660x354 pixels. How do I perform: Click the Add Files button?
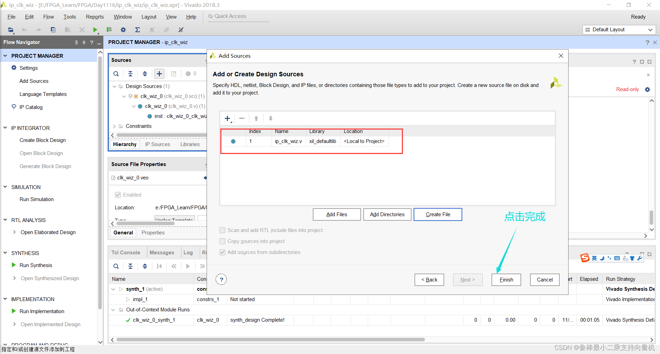pos(337,214)
